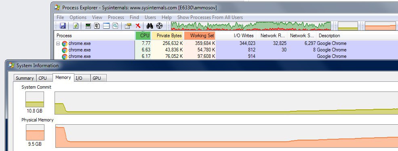Click the toolbar CPU usage history graph
Screen dimensions: 398x151
pyautogui.click(x=251, y=26)
